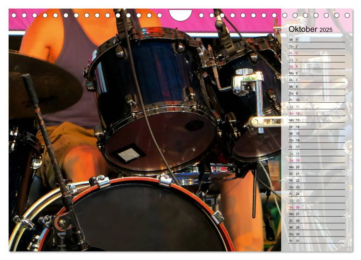Select the Mo 27 date row

pyautogui.click(x=317, y=214)
